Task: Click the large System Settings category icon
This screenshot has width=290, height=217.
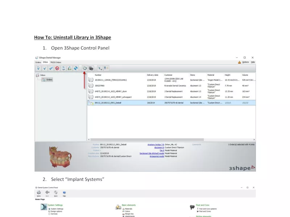Action: click(44, 207)
